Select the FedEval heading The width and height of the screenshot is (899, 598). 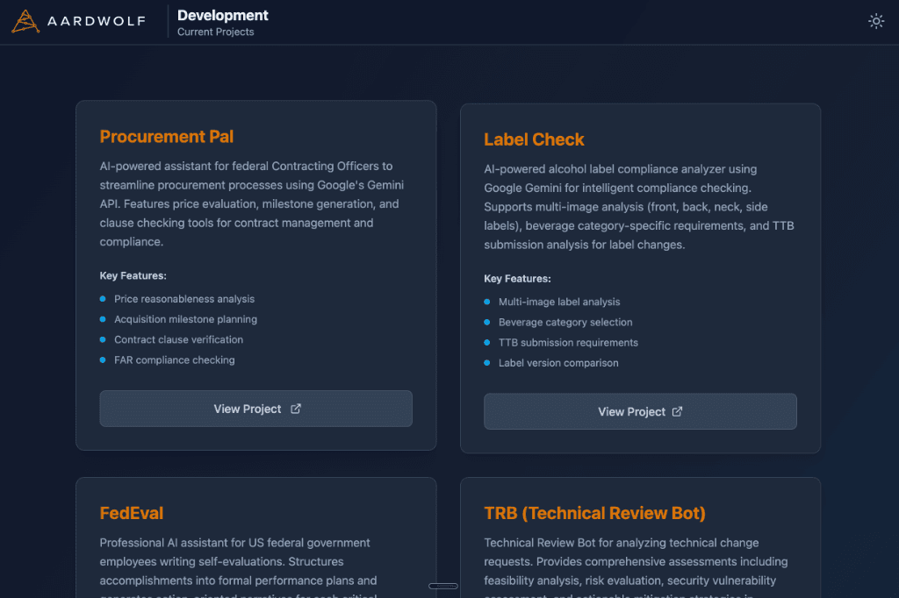point(132,513)
